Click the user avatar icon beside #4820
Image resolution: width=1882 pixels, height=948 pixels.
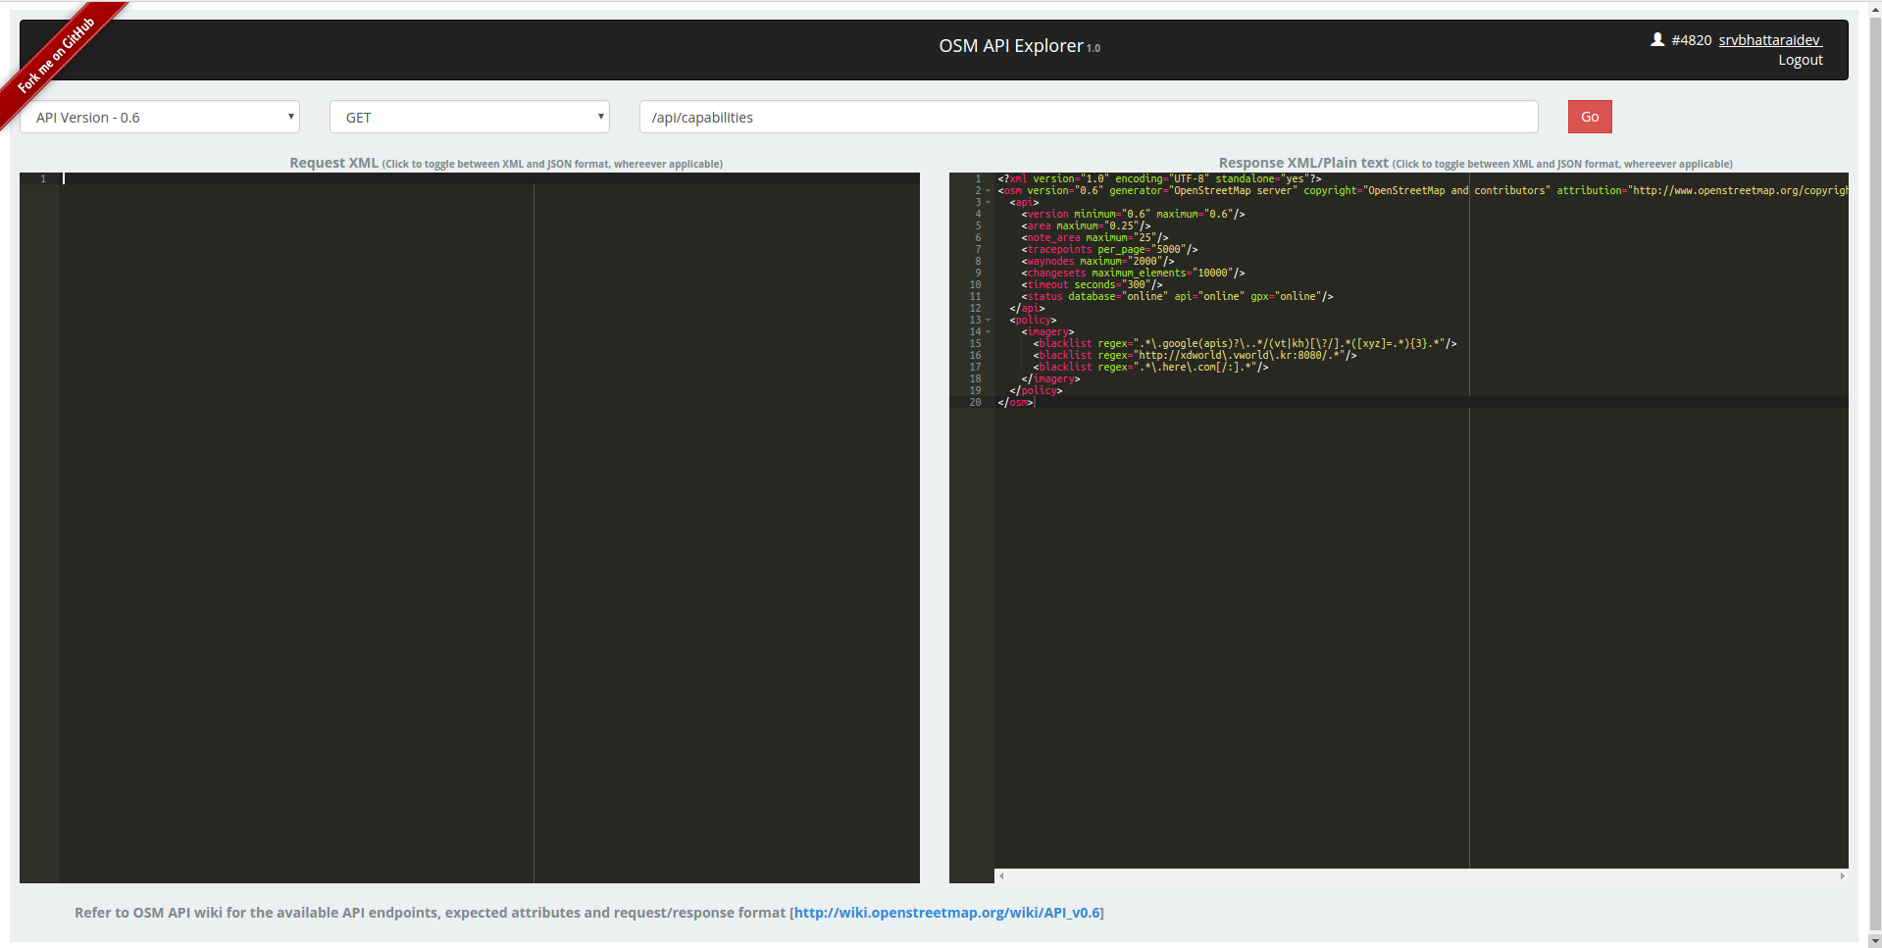[x=1657, y=40]
